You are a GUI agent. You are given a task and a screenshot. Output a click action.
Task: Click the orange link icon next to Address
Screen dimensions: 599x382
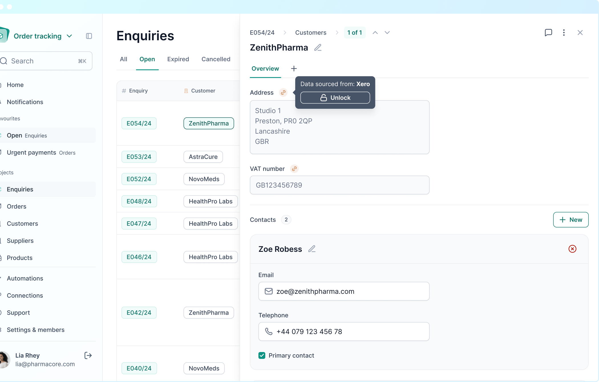click(283, 93)
